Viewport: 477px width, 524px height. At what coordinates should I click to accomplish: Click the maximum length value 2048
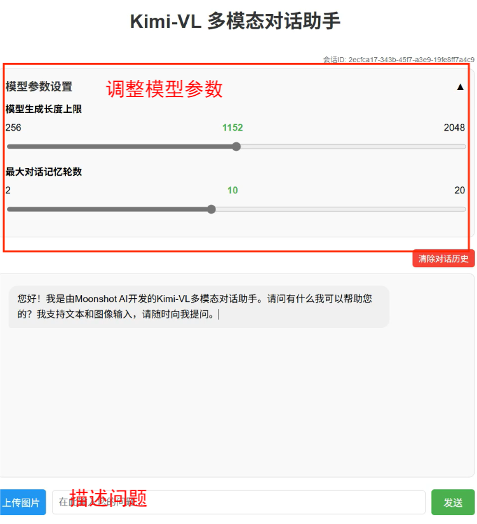(x=454, y=128)
